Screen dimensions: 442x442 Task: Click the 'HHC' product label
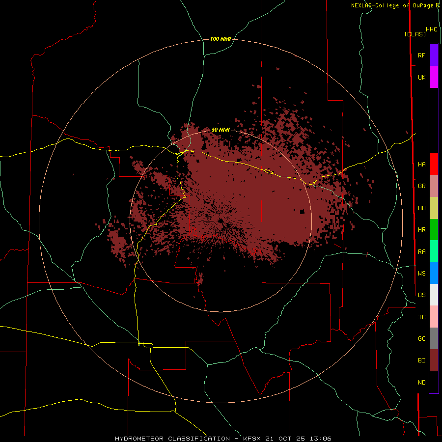[x=432, y=29]
